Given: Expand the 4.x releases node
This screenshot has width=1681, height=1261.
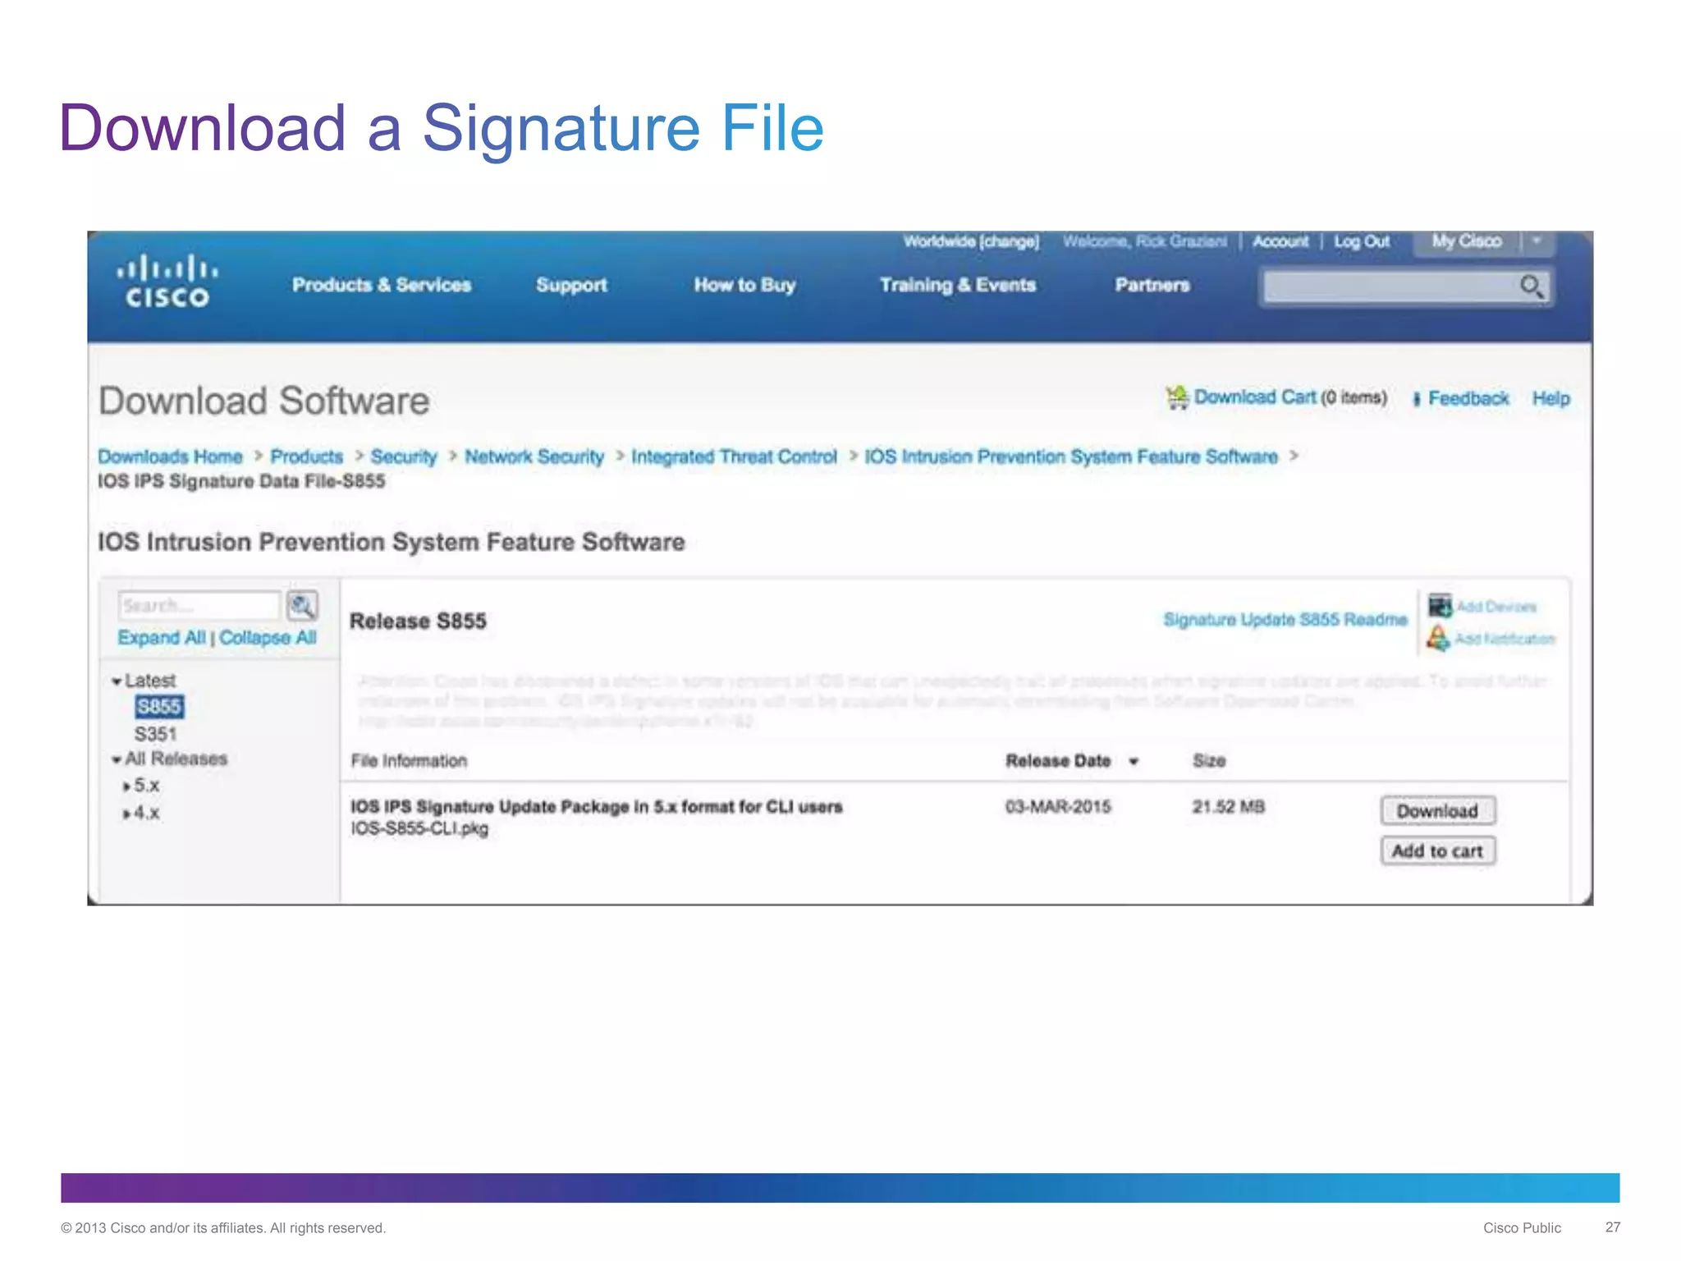Looking at the screenshot, I should click(x=126, y=814).
